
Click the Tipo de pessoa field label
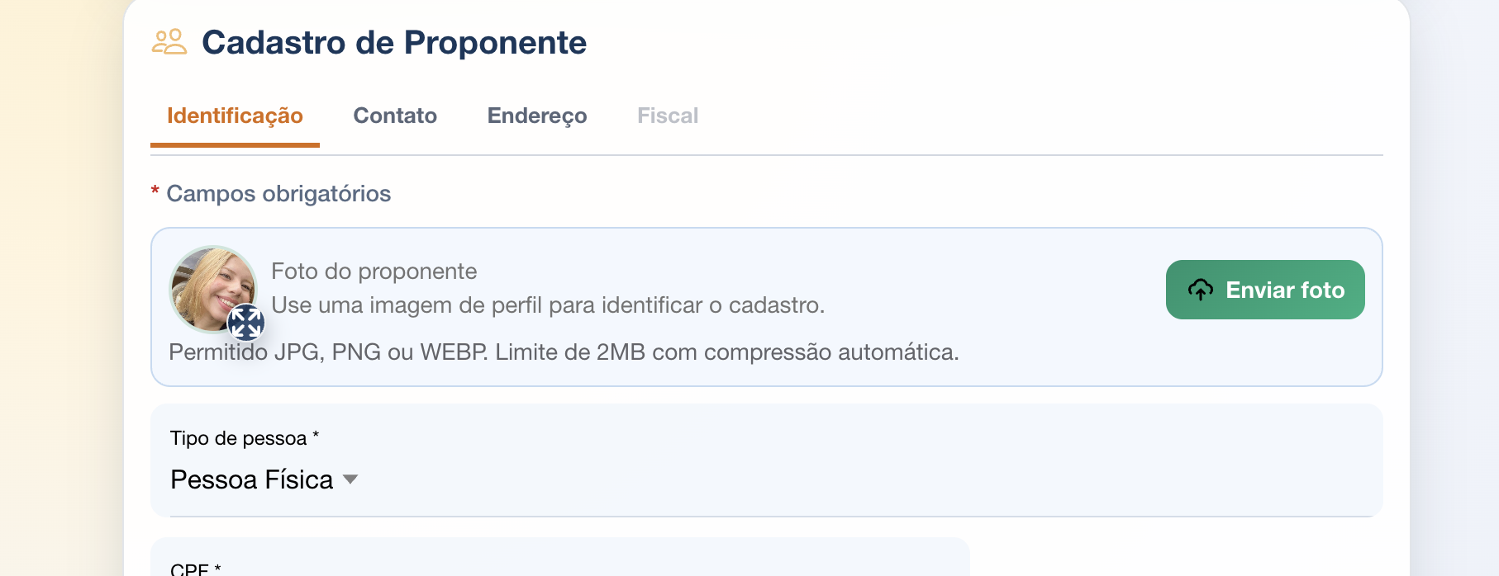click(238, 438)
